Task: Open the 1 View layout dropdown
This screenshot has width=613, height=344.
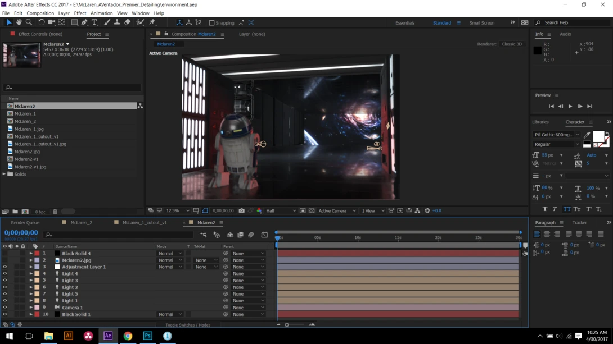Action: point(372,210)
